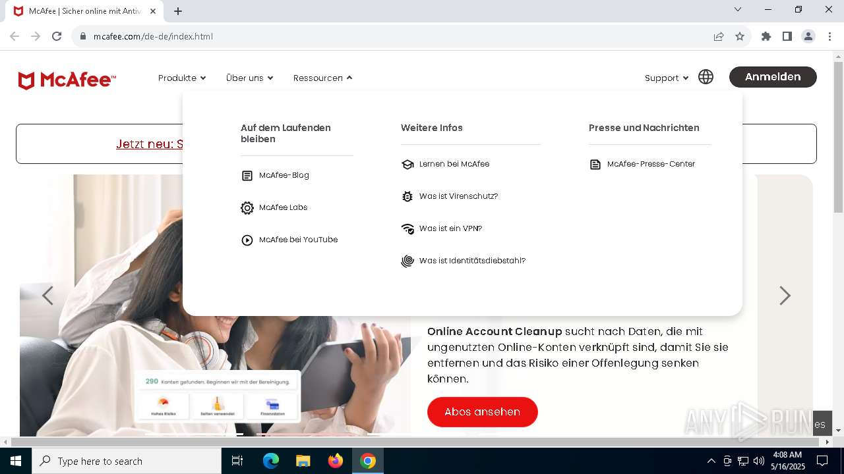The width and height of the screenshot is (844, 474).
Task: Click the Chrome icon in taskbar
Action: coord(368,461)
